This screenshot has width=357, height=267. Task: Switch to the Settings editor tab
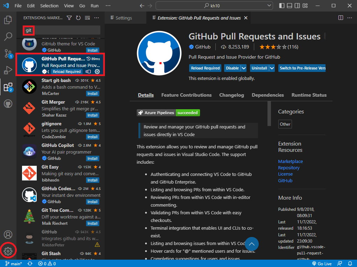click(x=126, y=18)
